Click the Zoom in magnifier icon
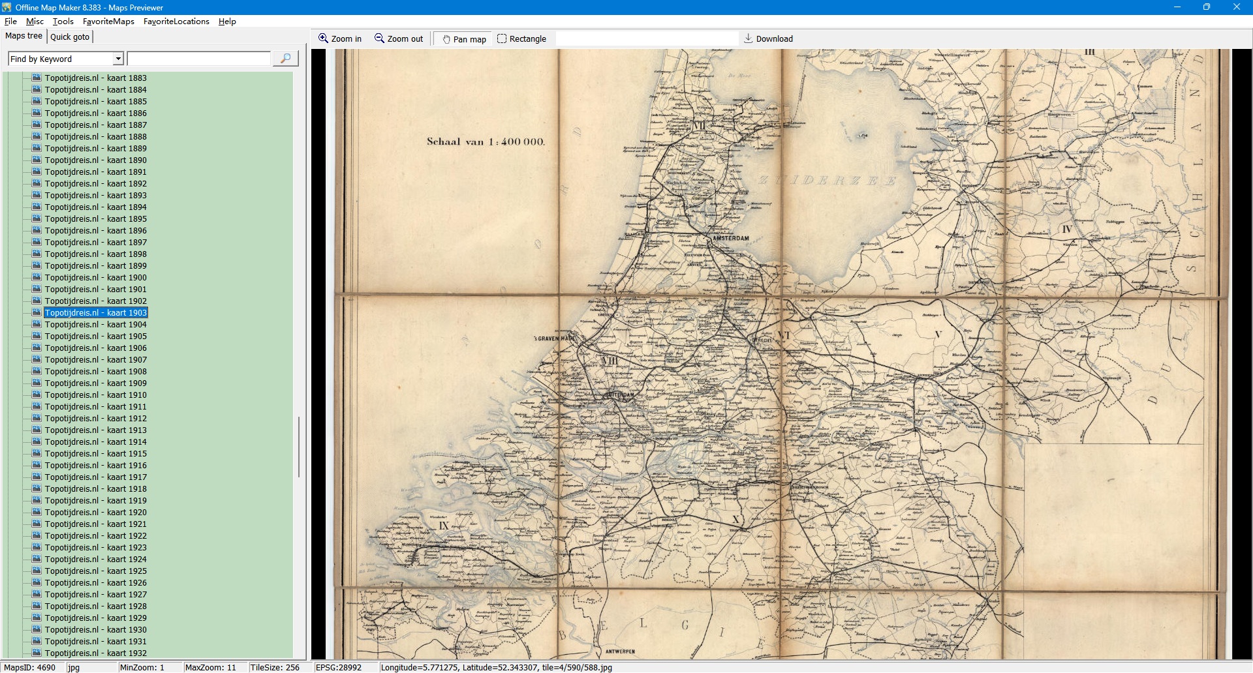The width and height of the screenshot is (1253, 673). tap(323, 38)
